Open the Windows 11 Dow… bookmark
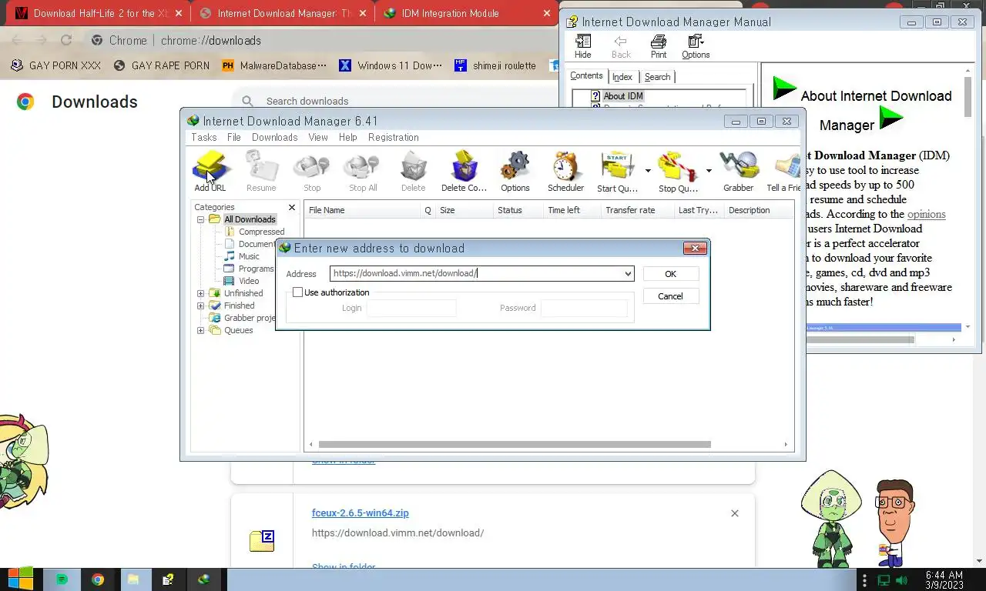This screenshot has height=591, width=986. 391,65
